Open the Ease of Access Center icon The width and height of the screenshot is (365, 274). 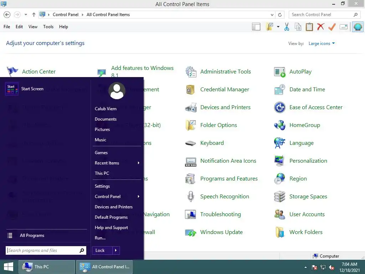tap(279, 107)
